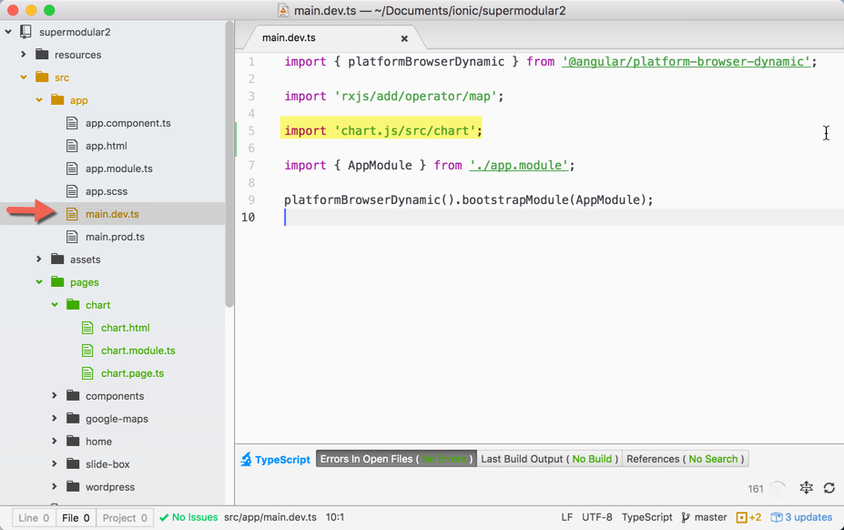844x530 pixels.
Task: Click the 10:1 cursor position indicator
Action: pos(335,517)
